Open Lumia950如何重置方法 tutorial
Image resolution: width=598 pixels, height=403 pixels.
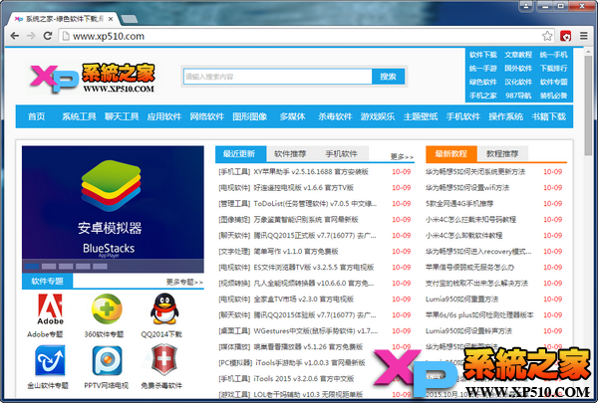(461, 299)
